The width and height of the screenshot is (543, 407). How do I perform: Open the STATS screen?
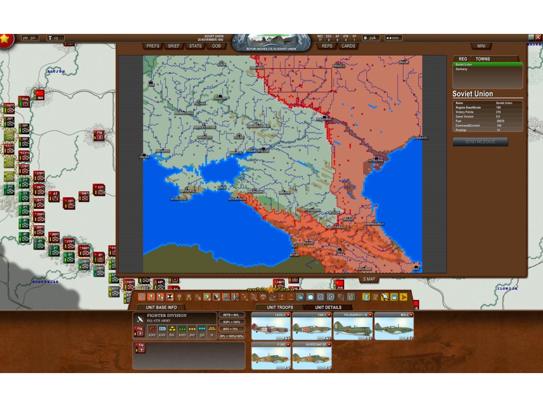[195, 46]
